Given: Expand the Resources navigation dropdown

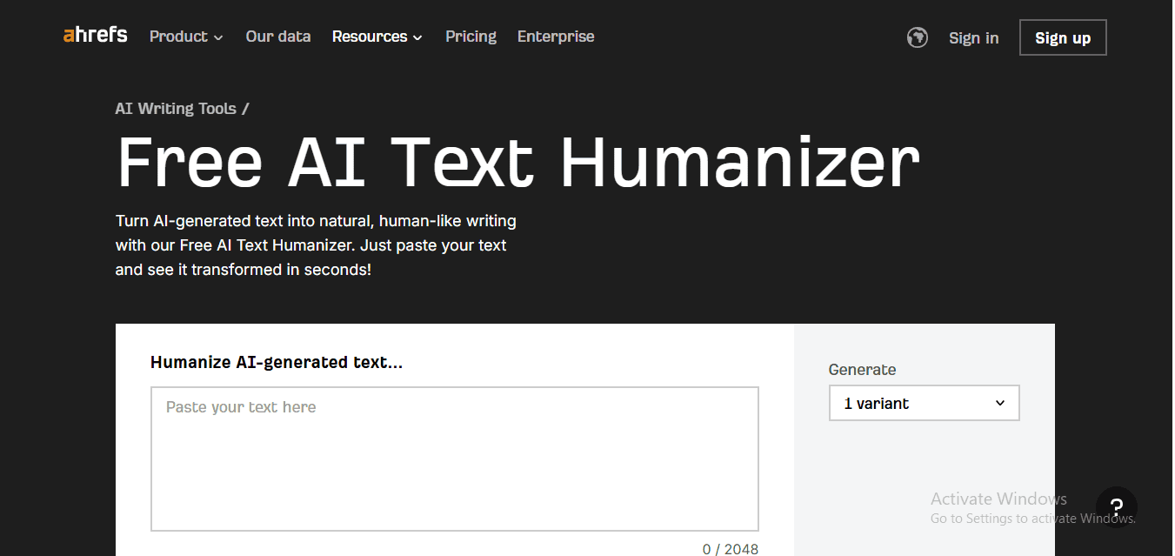Looking at the screenshot, I should point(370,37).
